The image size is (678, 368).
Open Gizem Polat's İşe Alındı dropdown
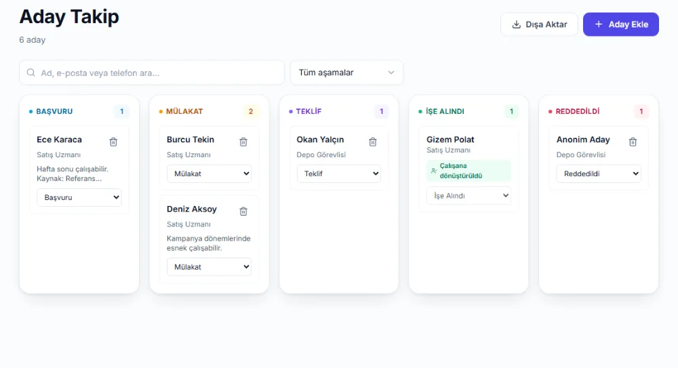click(468, 195)
